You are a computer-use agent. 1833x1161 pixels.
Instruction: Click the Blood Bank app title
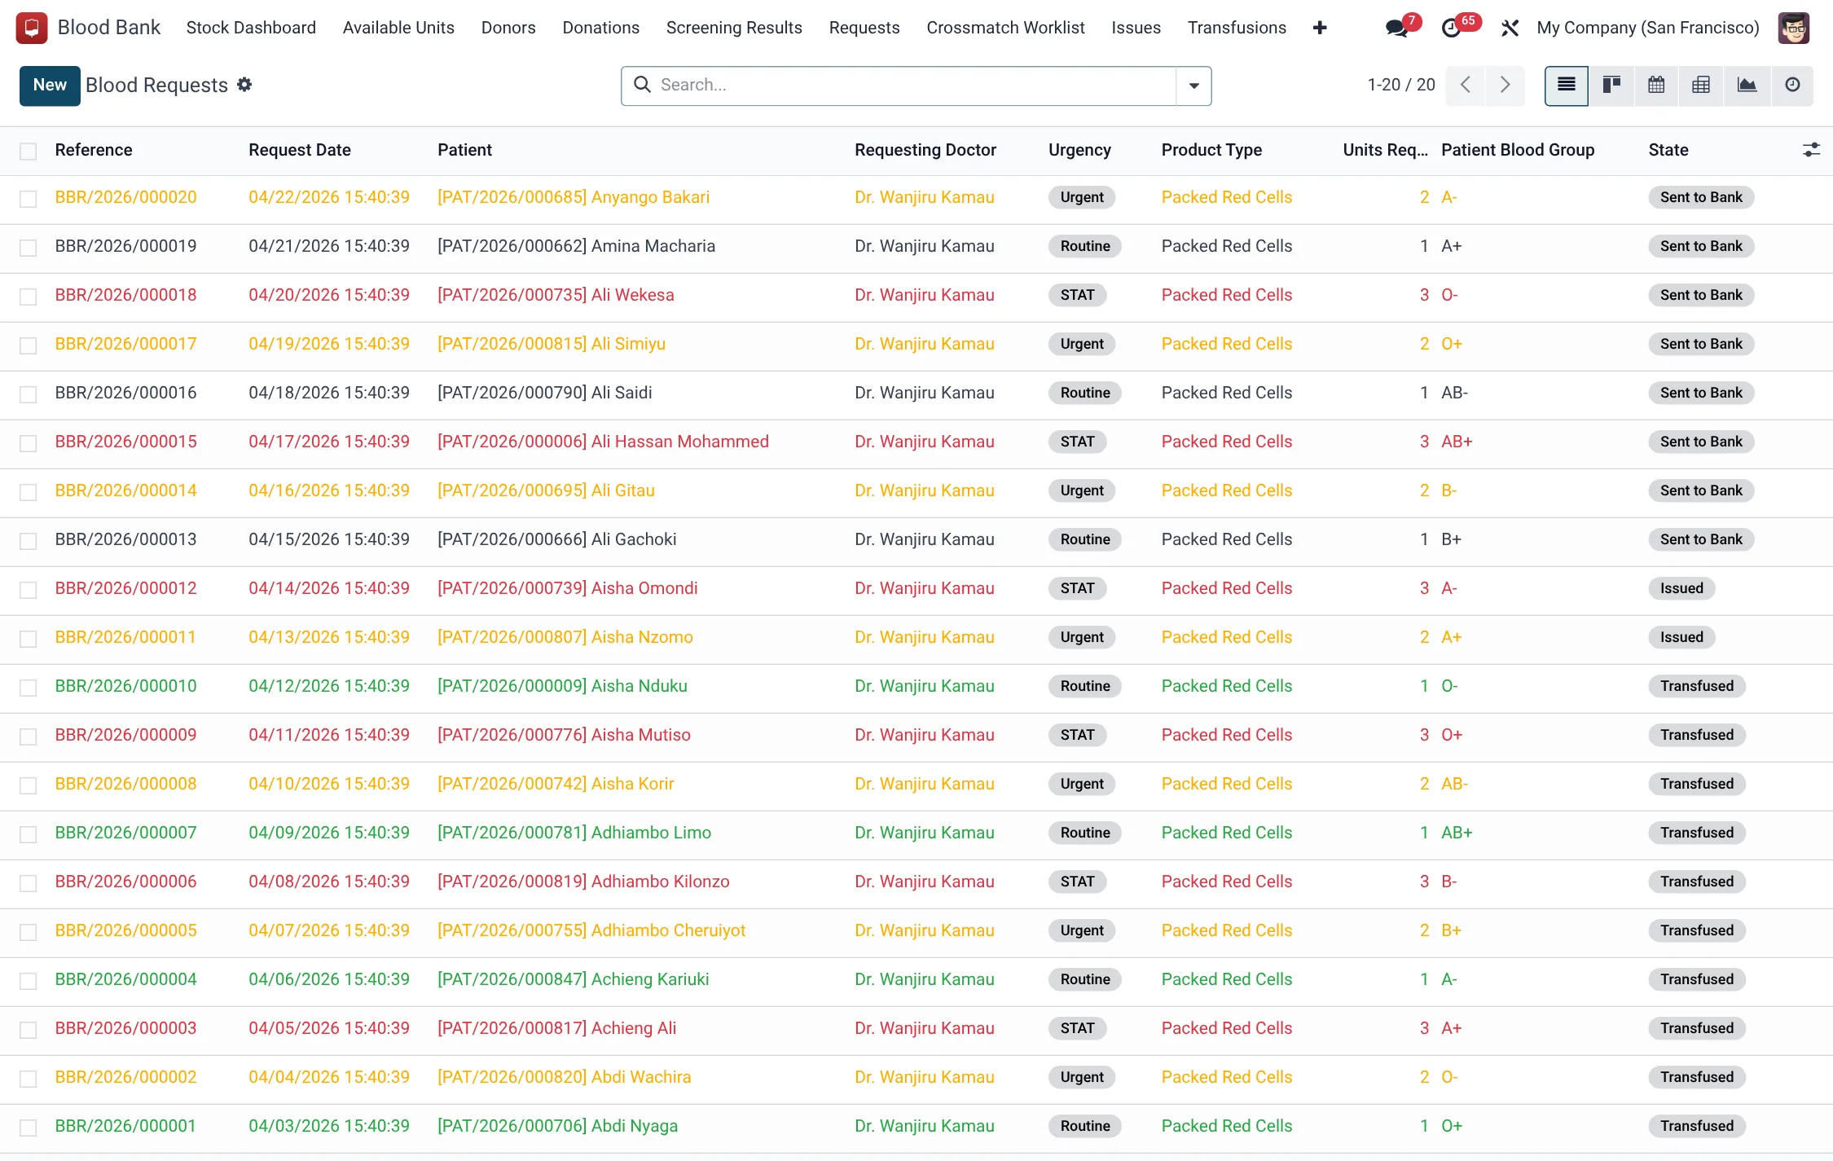click(x=109, y=28)
